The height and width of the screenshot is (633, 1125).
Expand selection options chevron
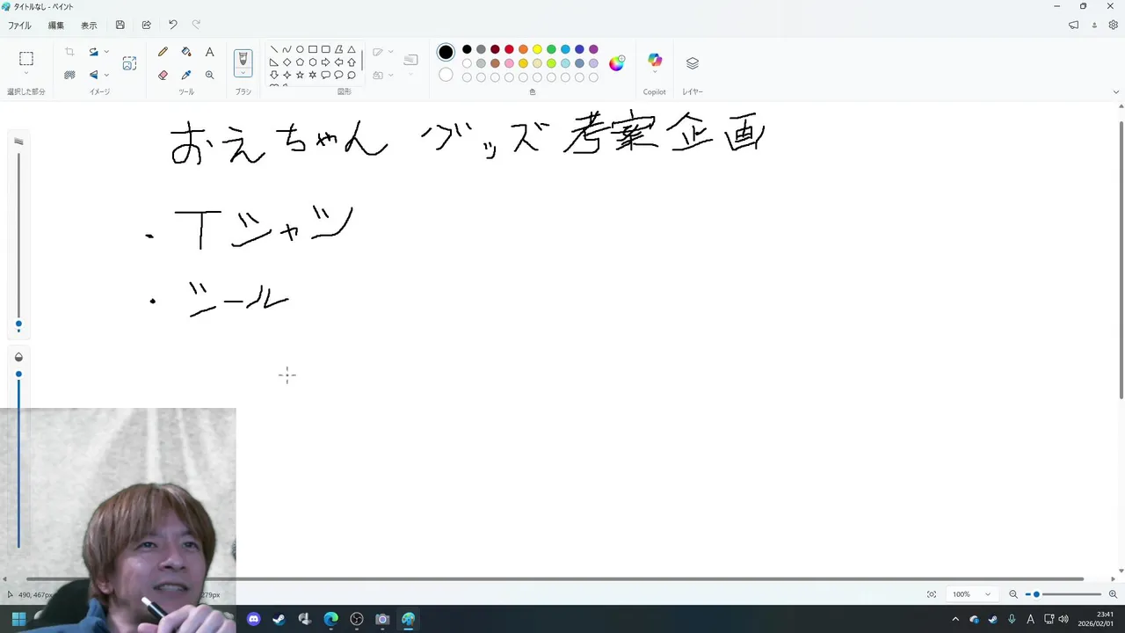click(26, 75)
